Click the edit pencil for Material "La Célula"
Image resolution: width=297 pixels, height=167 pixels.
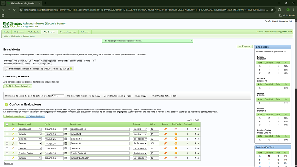[13, 158]
